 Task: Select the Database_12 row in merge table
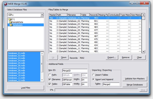point(95,51)
